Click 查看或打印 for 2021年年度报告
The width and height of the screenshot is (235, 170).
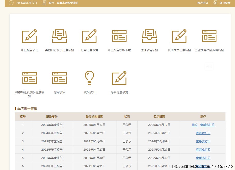[203, 158]
